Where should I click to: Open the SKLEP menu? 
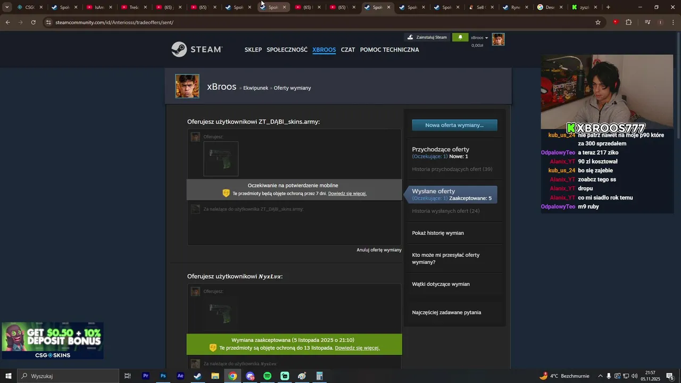[253, 49]
